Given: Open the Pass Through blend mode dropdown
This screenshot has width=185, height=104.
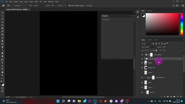Looking at the screenshot, I should point(149,47).
